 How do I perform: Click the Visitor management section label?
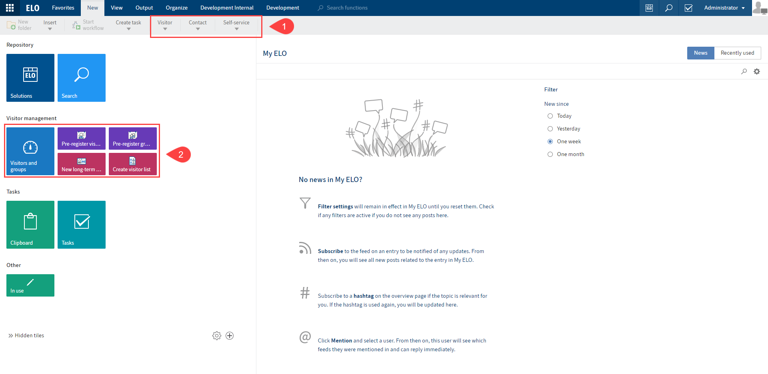[x=32, y=119]
